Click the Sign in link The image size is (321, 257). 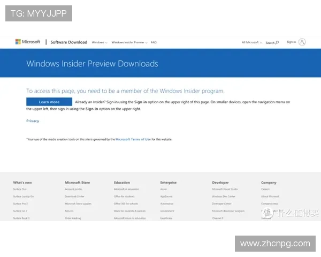291,42
